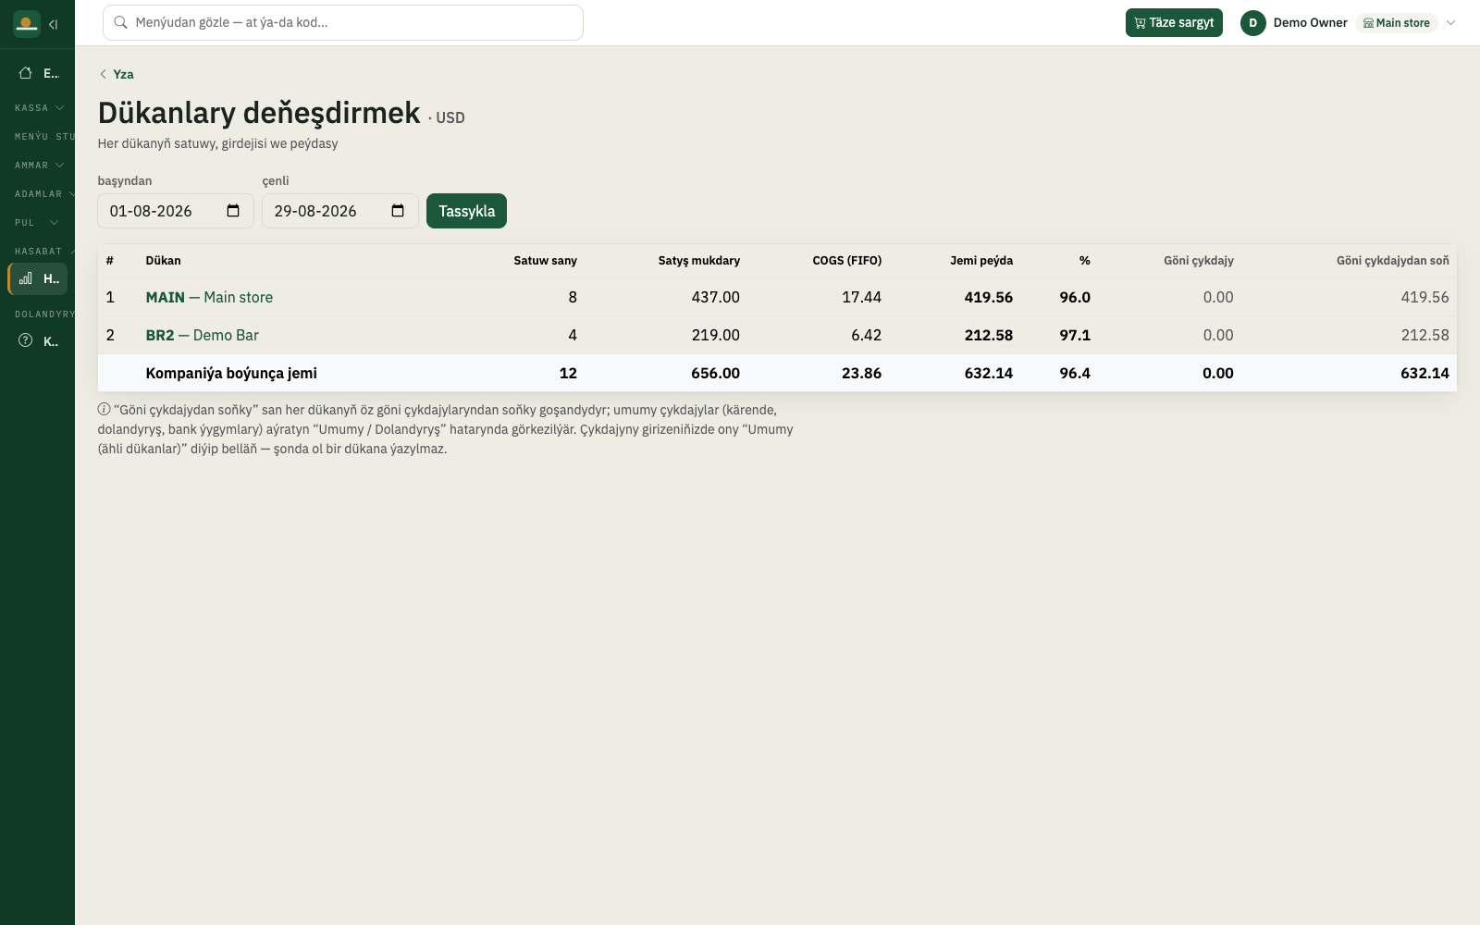This screenshot has height=925, width=1480.
Task: Click the 219.00 sales amount cell
Action: 716,335
